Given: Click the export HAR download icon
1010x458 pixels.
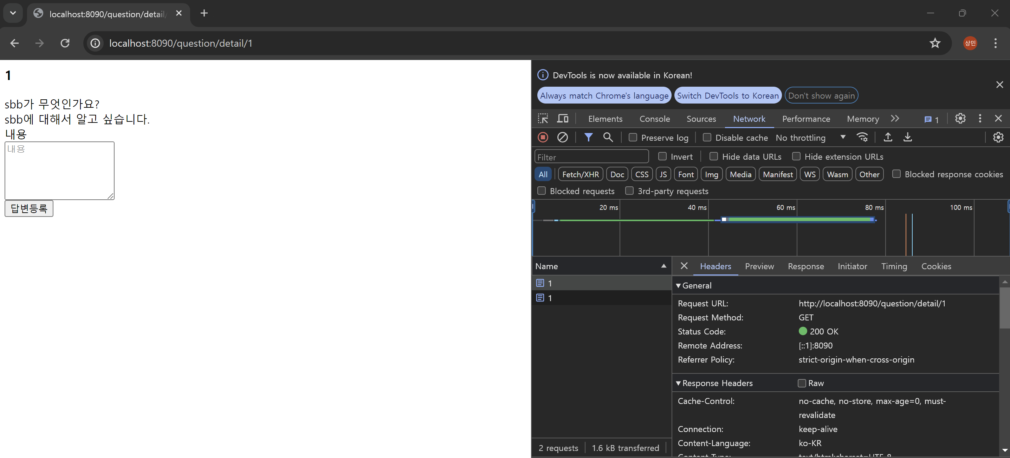Looking at the screenshot, I should 907,138.
